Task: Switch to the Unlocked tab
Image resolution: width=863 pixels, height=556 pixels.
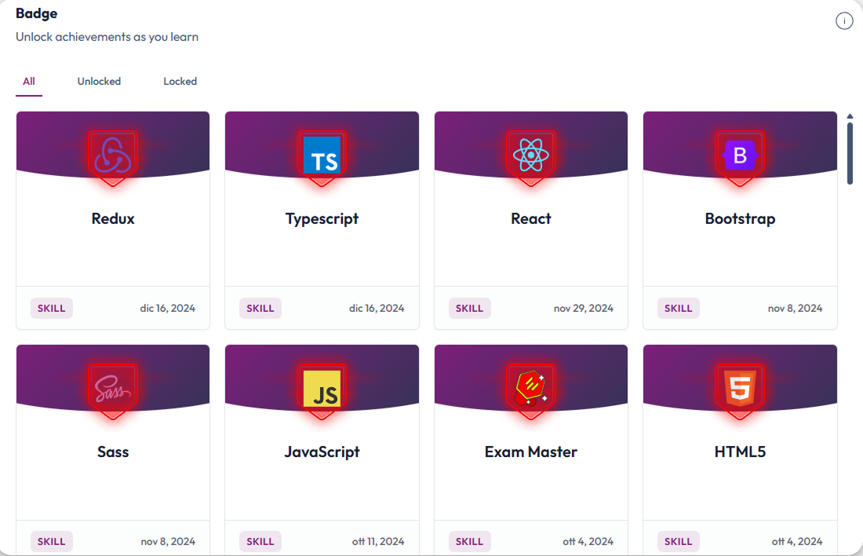Action: click(99, 82)
